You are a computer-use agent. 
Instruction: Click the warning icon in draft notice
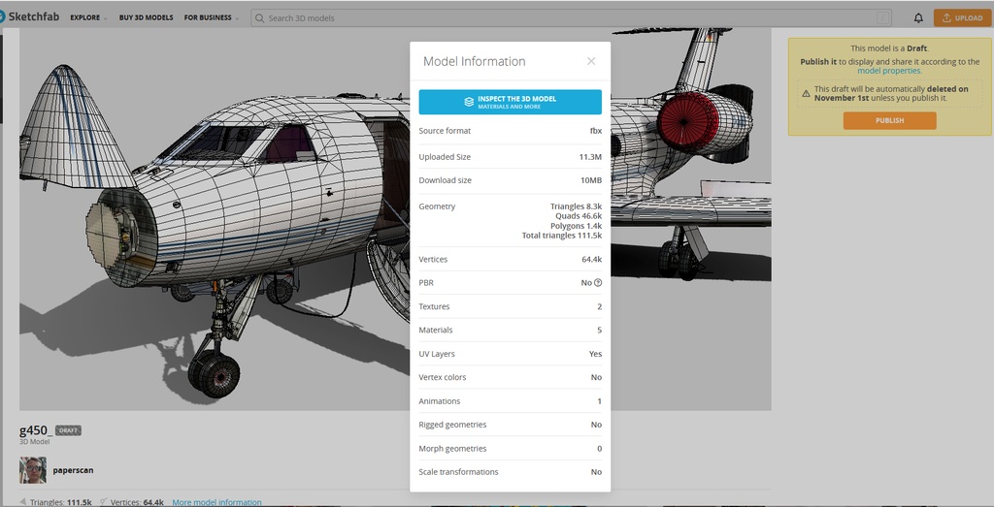806,89
